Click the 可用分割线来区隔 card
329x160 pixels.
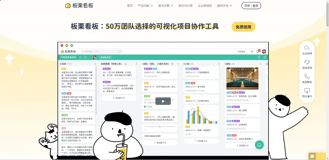[160, 136]
